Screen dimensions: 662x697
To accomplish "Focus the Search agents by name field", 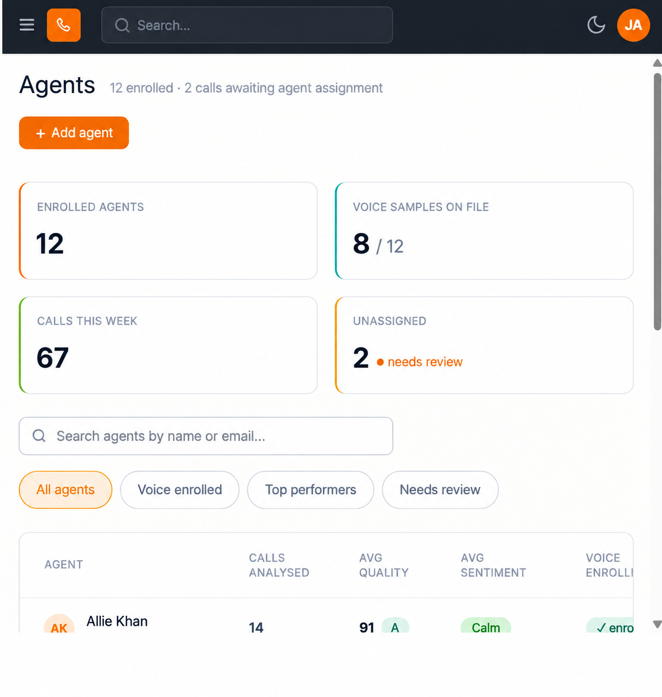I will tap(206, 436).
